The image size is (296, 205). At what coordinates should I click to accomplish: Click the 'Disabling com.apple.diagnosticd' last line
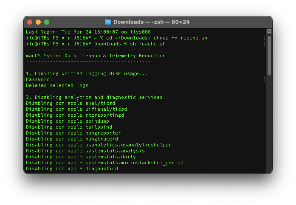[x=72, y=168]
